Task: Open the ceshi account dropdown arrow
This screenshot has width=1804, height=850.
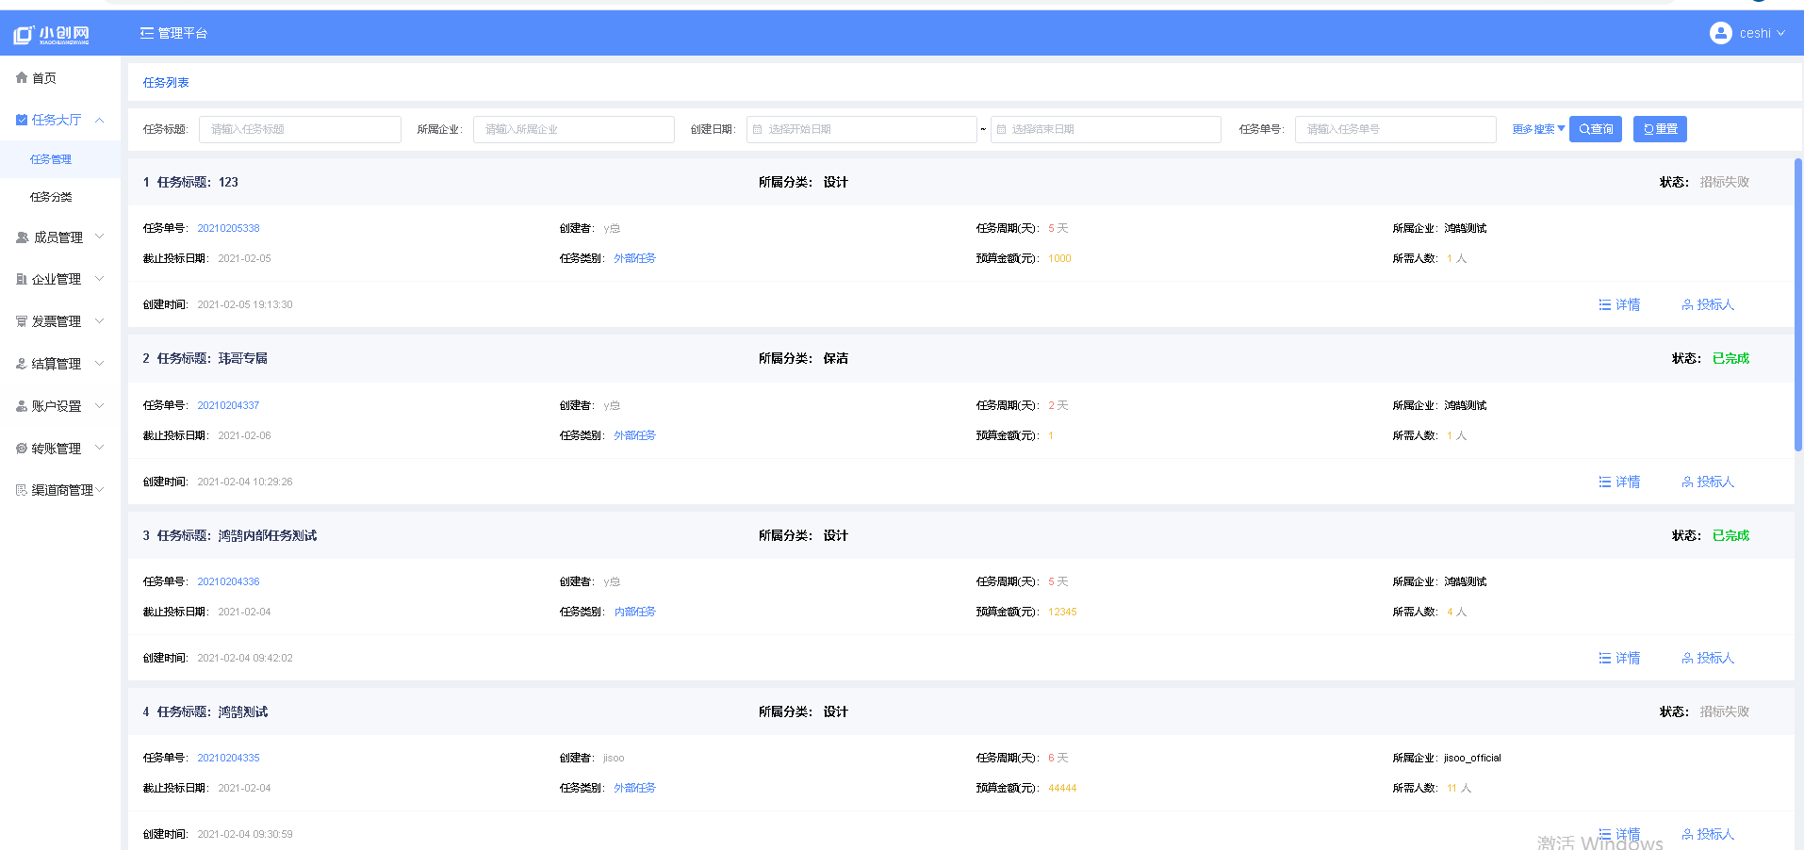Action: [1781, 33]
